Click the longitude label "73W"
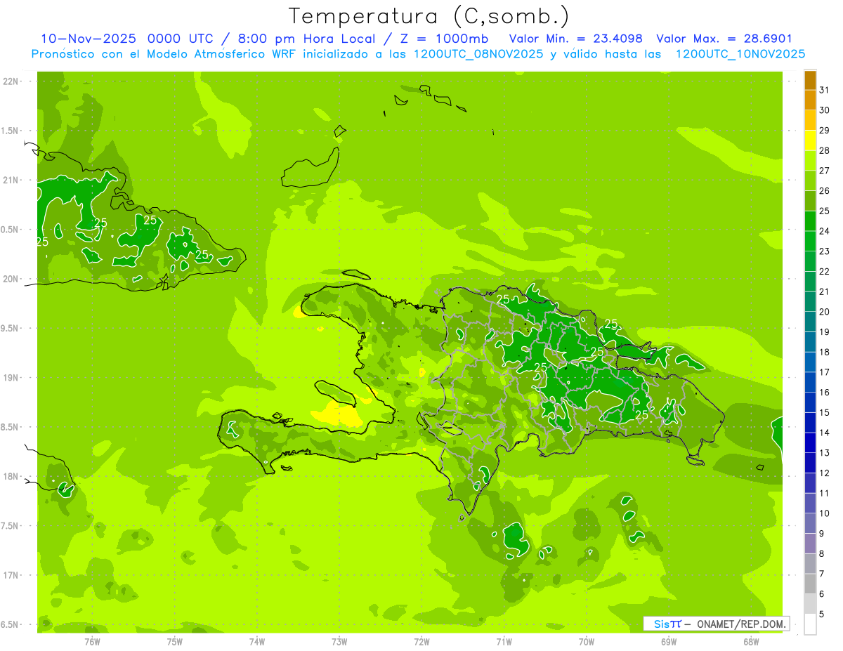 (x=339, y=641)
